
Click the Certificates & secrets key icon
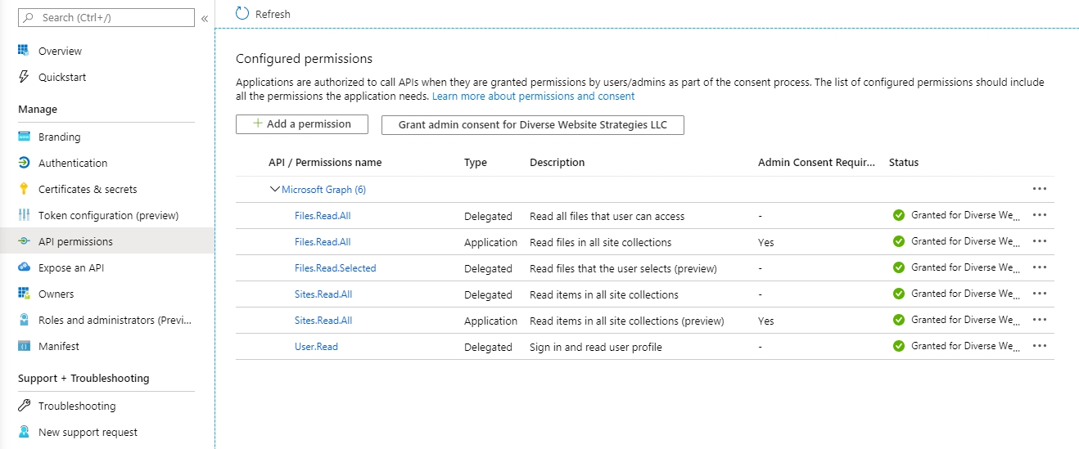pyautogui.click(x=24, y=189)
